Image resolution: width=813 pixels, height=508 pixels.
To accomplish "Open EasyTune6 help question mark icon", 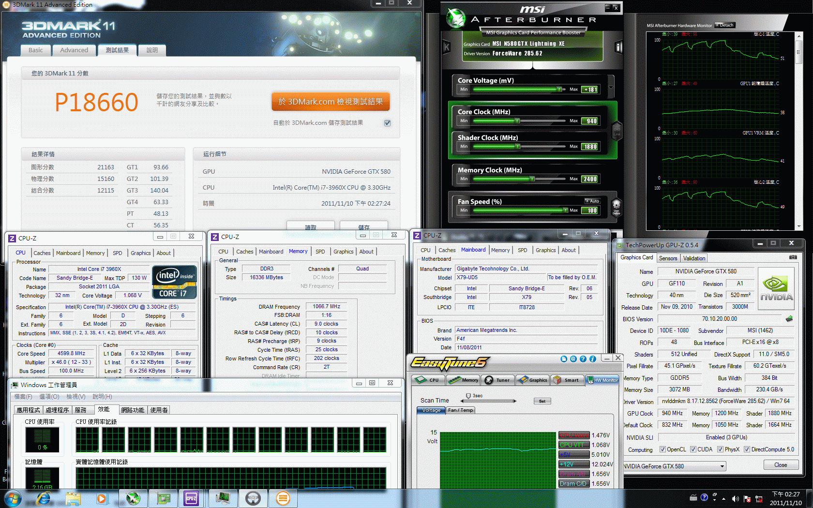I will (583, 359).
